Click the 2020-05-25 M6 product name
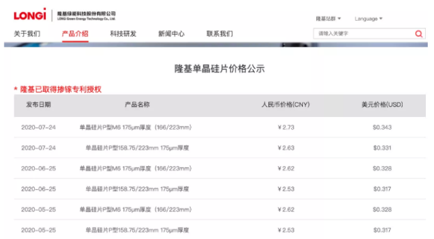 point(135,209)
